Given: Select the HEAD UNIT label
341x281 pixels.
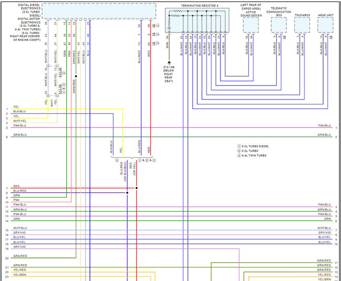Looking at the screenshot, I should coord(326,15).
